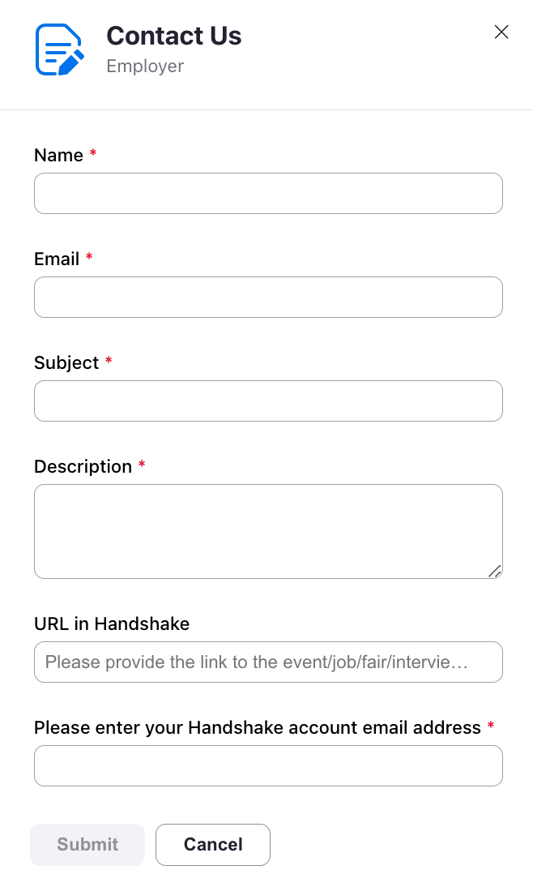Click the URL in Handshake input field
Image resolution: width=533 pixels, height=887 pixels.
[268, 662]
